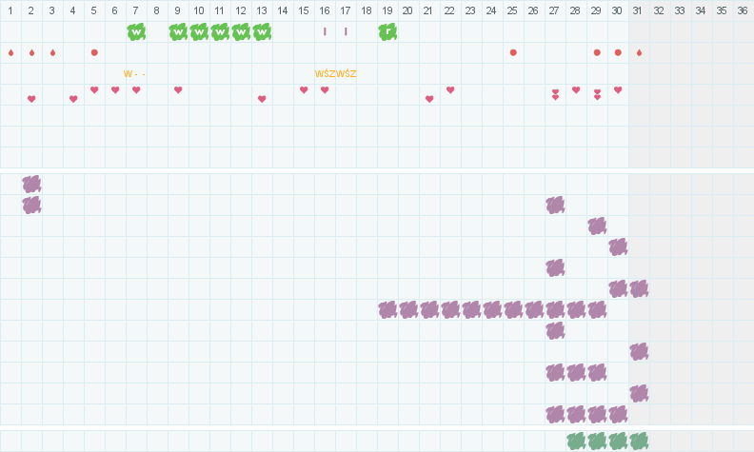754x452 pixels.
Task: Click the topmost purple mark on day 2
Action: tap(31, 184)
